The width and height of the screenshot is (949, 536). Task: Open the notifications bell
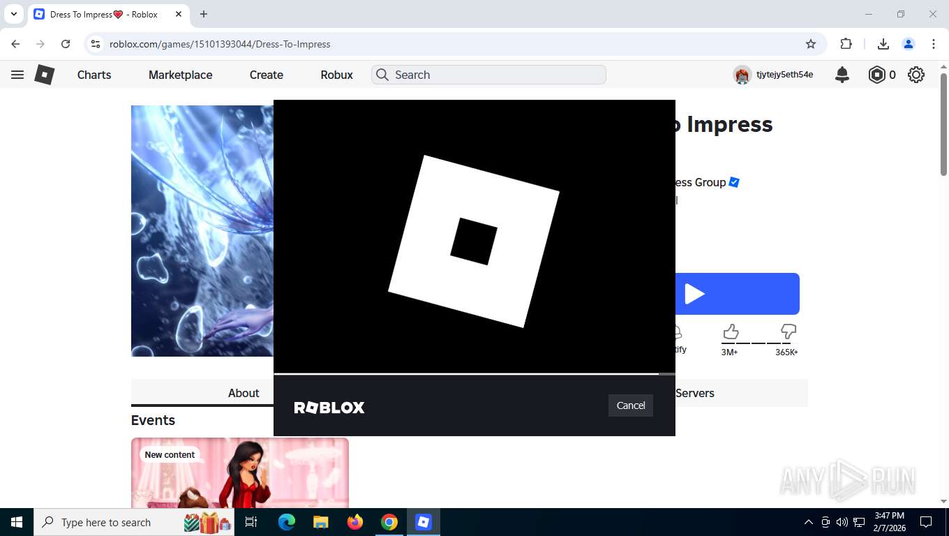[x=842, y=75]
